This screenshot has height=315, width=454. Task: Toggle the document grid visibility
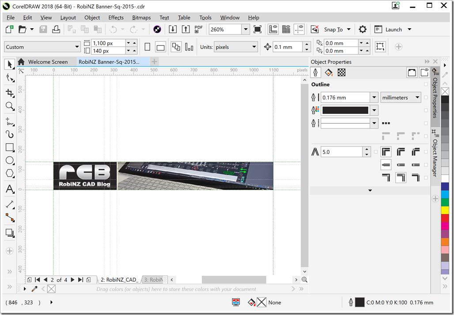(x=286, y=29)
